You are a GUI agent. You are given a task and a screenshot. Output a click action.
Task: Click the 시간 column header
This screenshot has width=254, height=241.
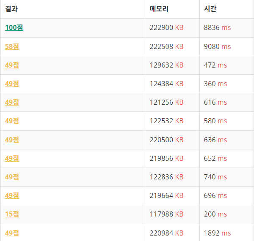(227, 9)
